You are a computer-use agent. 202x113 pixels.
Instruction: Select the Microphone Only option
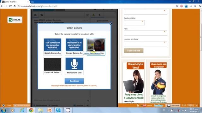(x=74, y=66)
